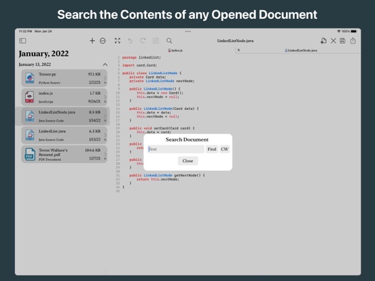Click the Python Source type label
This screenshot has height=281, width=375.
coord(50,83)
